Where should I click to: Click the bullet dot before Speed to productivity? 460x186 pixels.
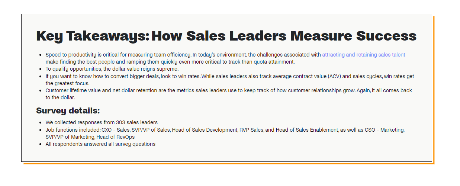pos(40,55)
